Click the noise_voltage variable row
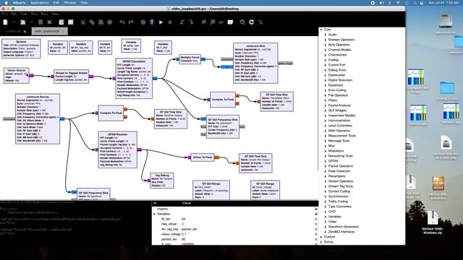 click(x=235, y=234)
